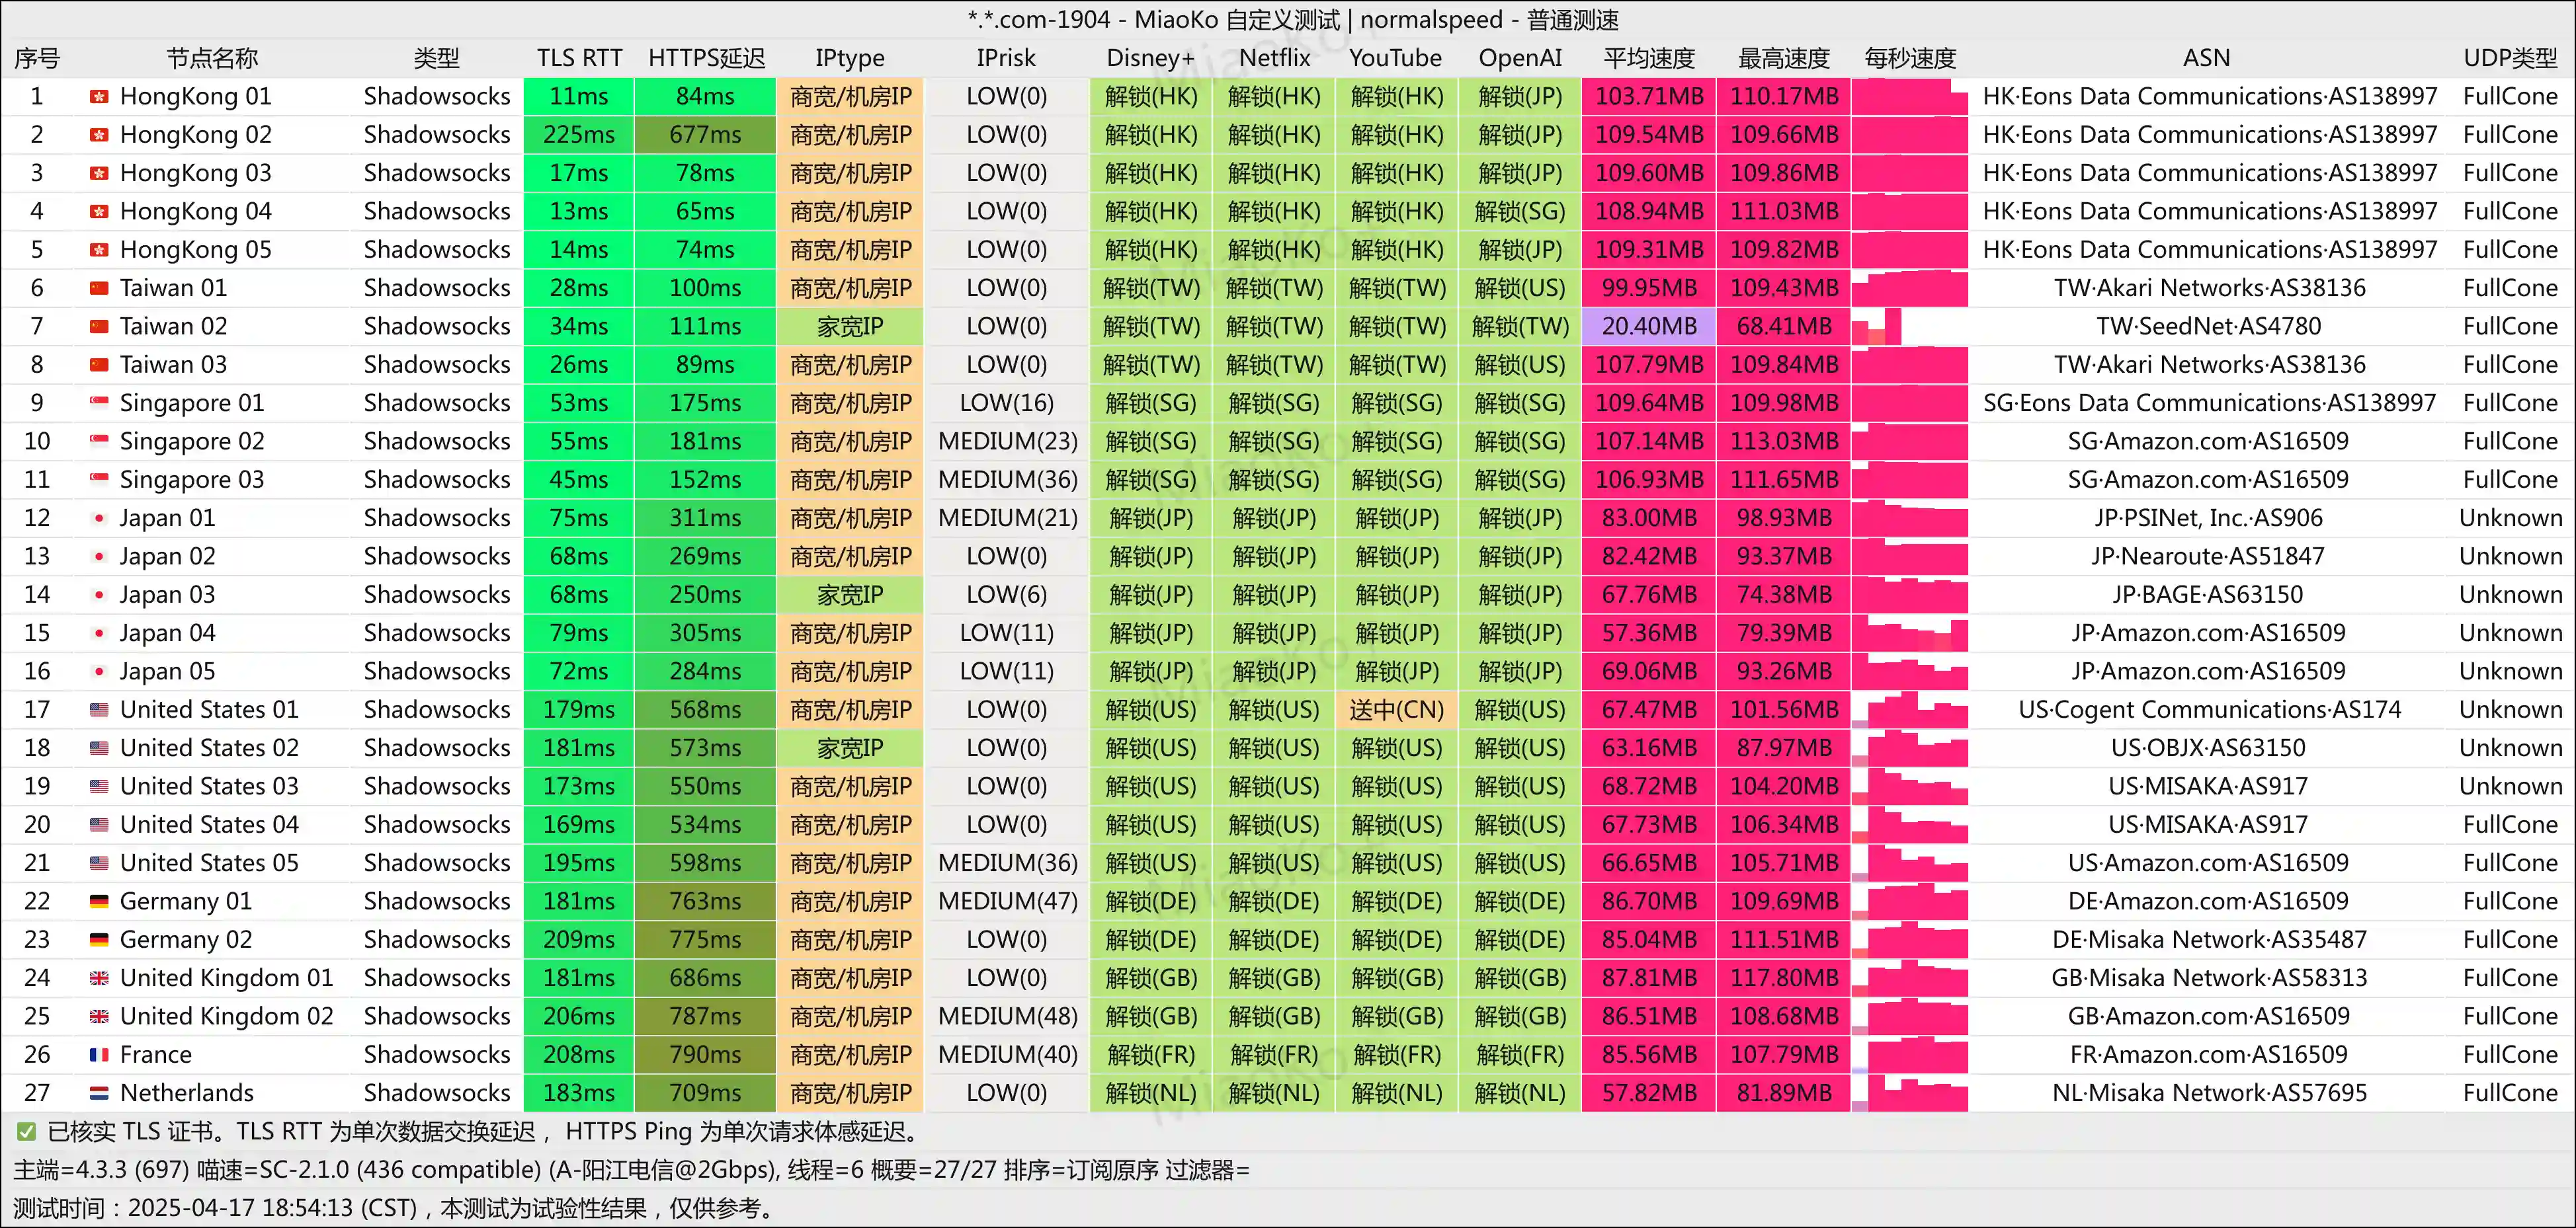The width and height of the screenshot is (2576, 1228).
Task: Click the 20.40MB average speed cell
Action: point(1649,326)
